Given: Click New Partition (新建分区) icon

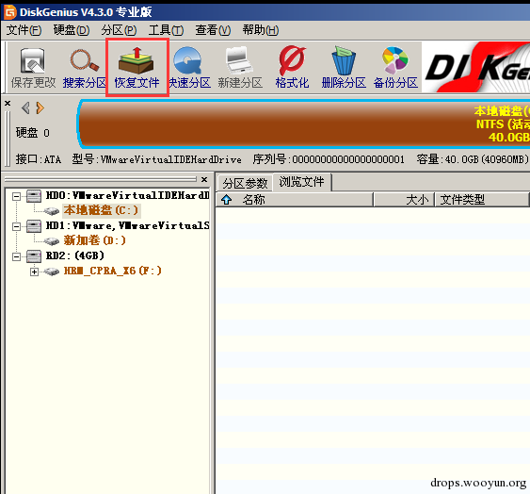Looking at the screenshot, I should click(240, 68).
